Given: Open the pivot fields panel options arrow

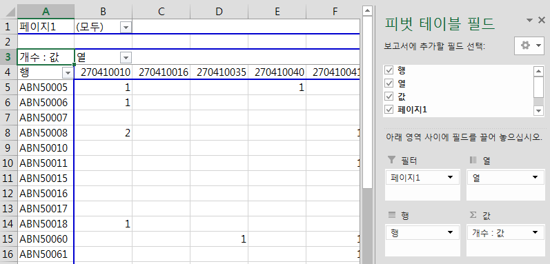Looking at the screenshot, I should (530, 21).
